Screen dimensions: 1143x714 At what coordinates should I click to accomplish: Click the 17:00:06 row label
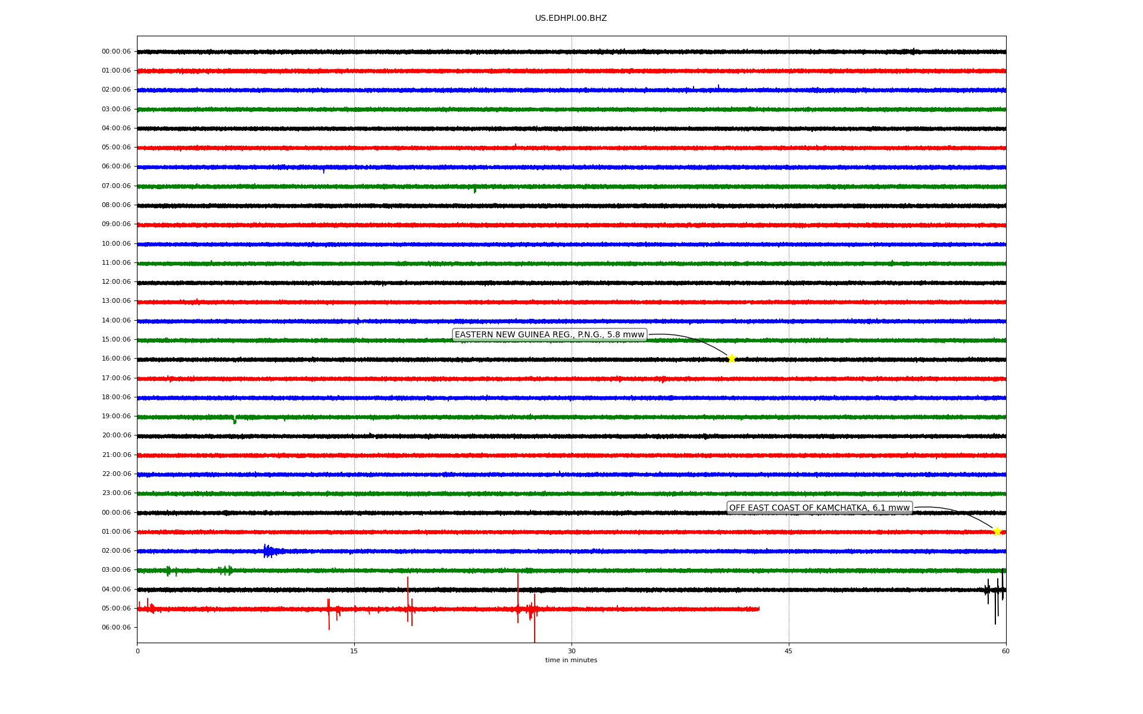click(116, 378)
